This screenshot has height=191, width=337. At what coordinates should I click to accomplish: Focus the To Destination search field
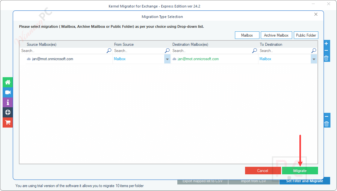click(x=288, y=51)
